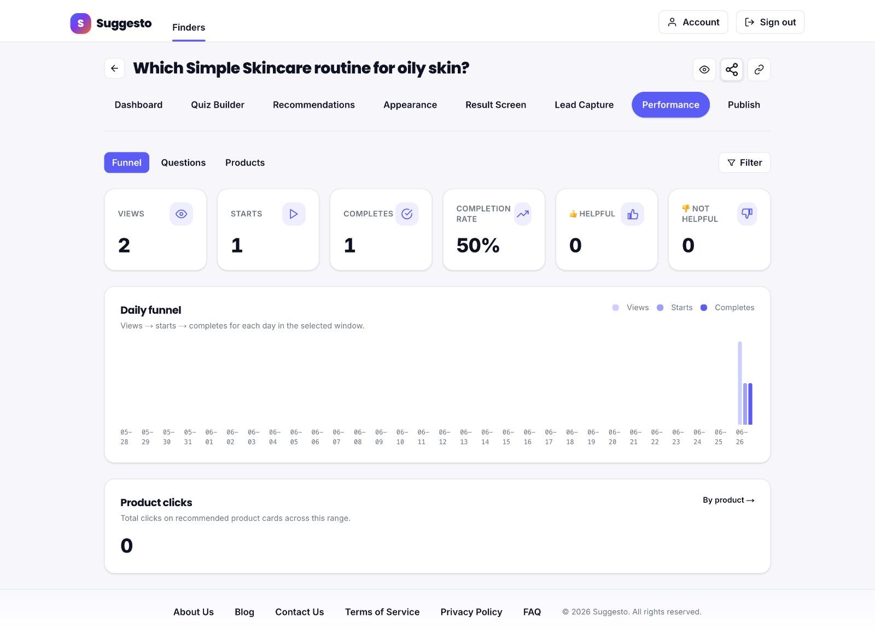Click the tallest Views bar on 06-26

pos(740,383)
